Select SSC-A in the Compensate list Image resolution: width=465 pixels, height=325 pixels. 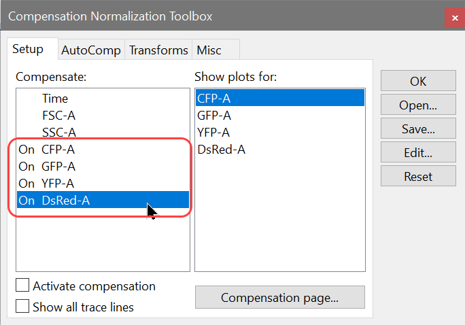coord(58,133)
